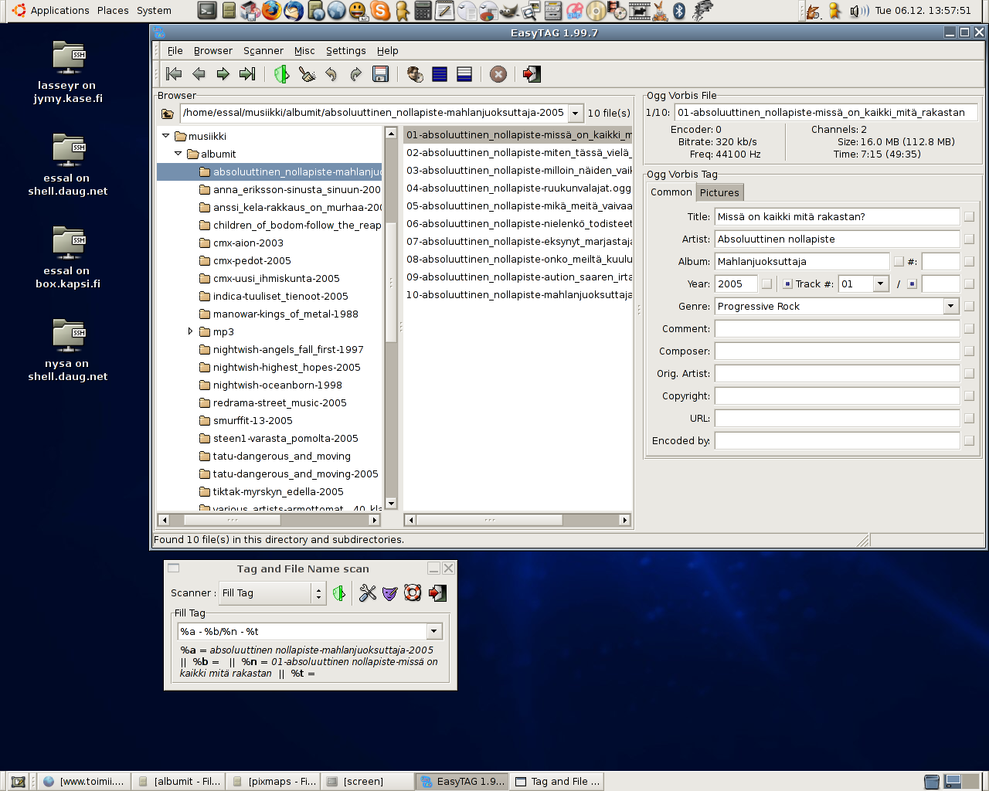Click the remove tag brush icon
This screenshot has width=989, height=791.
pos(307,74)
